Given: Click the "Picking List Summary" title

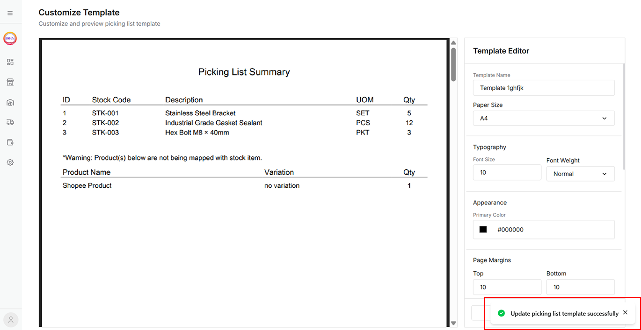Looking at the screenshot, I should [x=244, y=72].
